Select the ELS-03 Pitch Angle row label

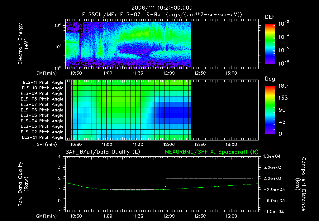(42, 127)
